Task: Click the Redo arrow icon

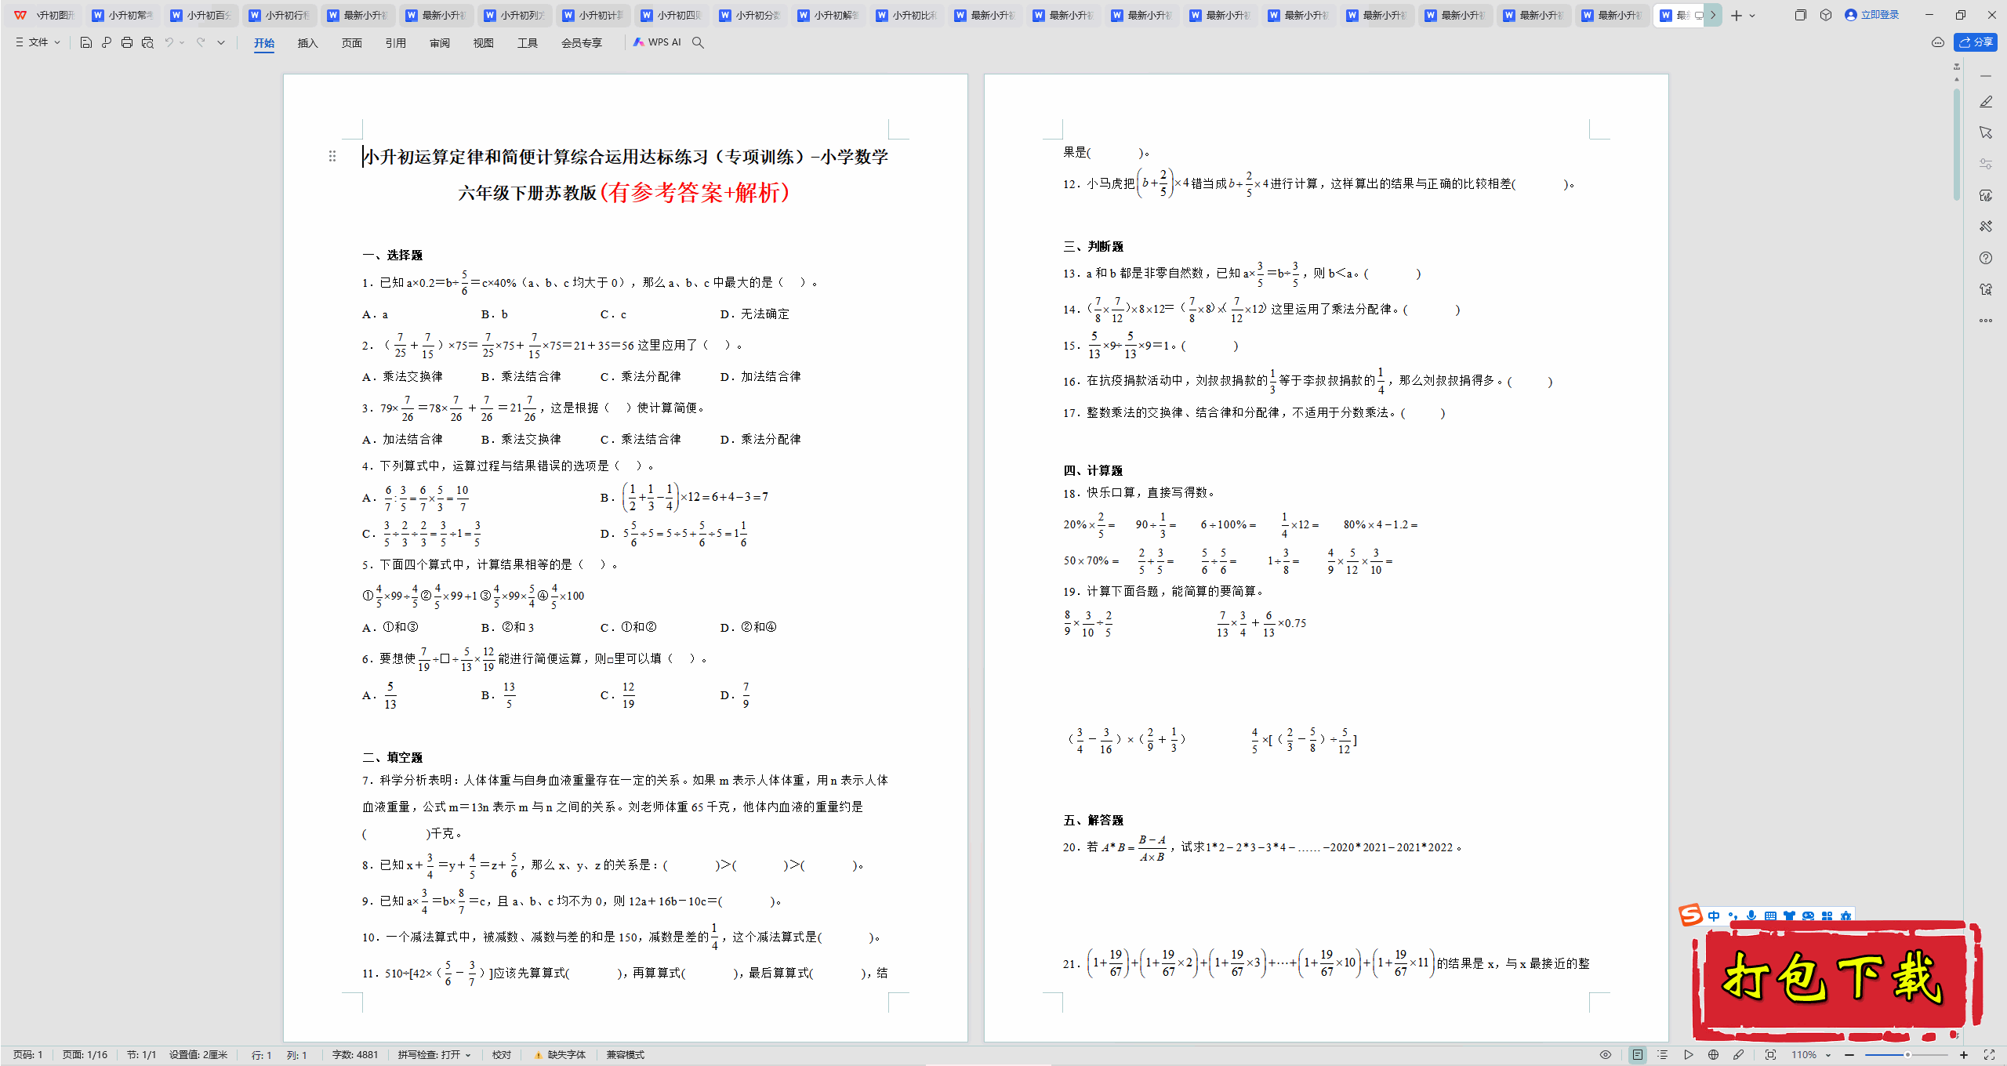Action: coord(201,42)
